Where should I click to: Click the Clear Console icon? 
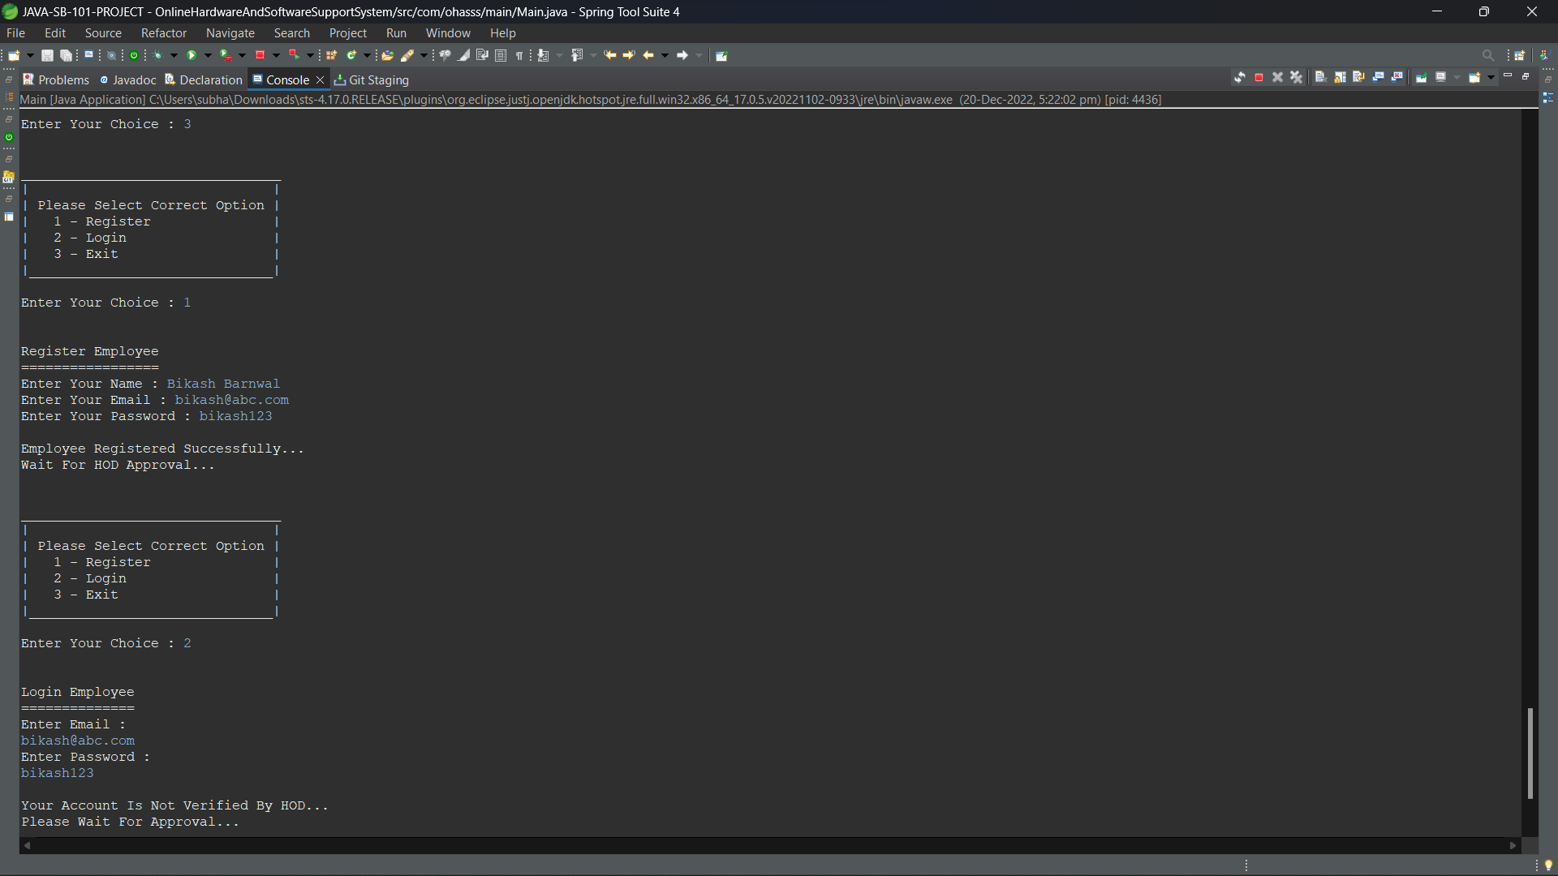[1320, 78]
